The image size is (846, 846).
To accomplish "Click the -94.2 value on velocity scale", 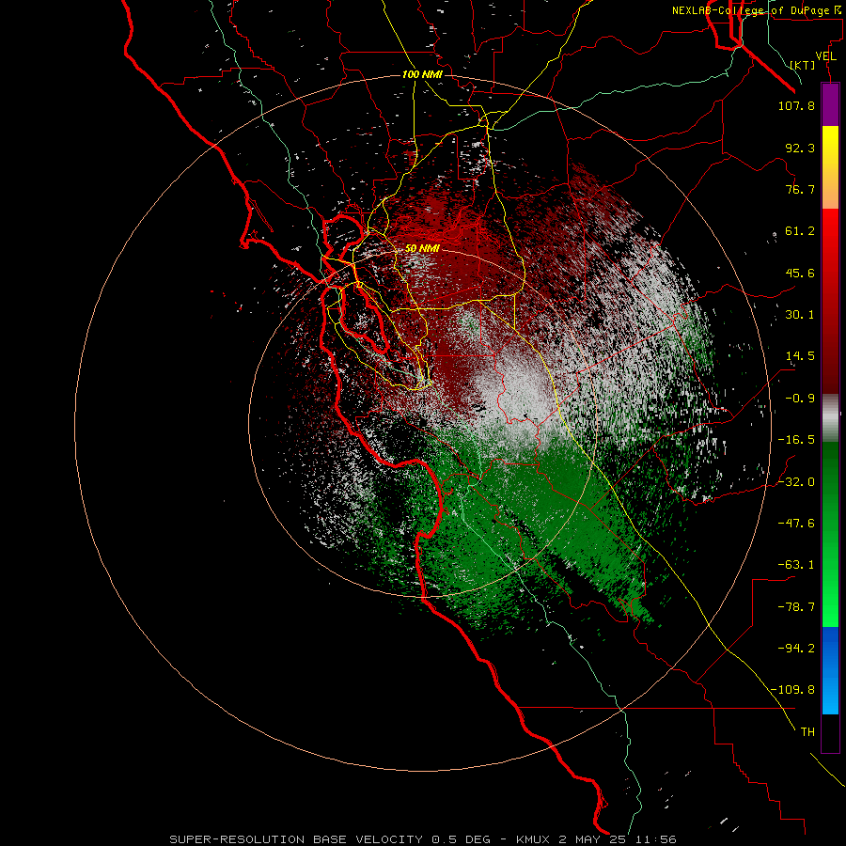I will 796,649.
